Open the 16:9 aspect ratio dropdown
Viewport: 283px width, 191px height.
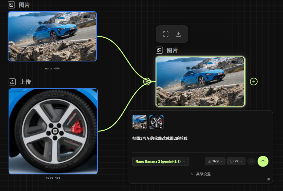(215, 161)
